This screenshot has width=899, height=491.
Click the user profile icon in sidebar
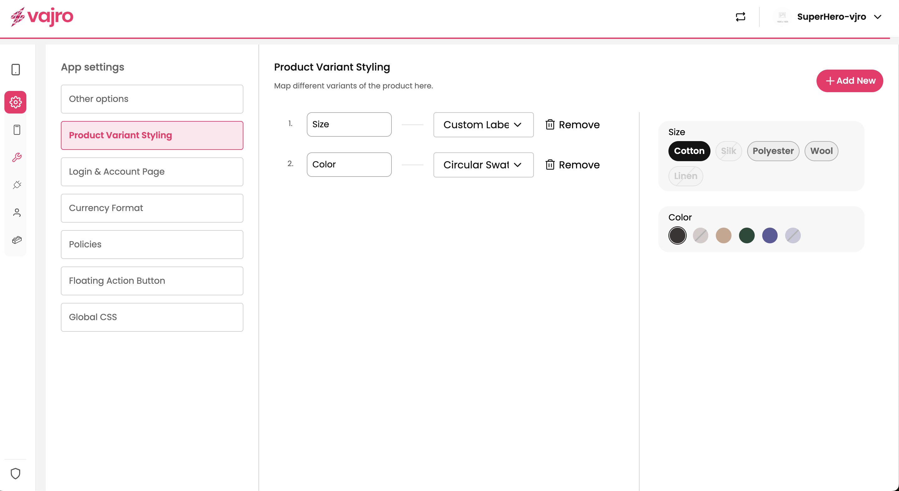click(x=17, y=212)
